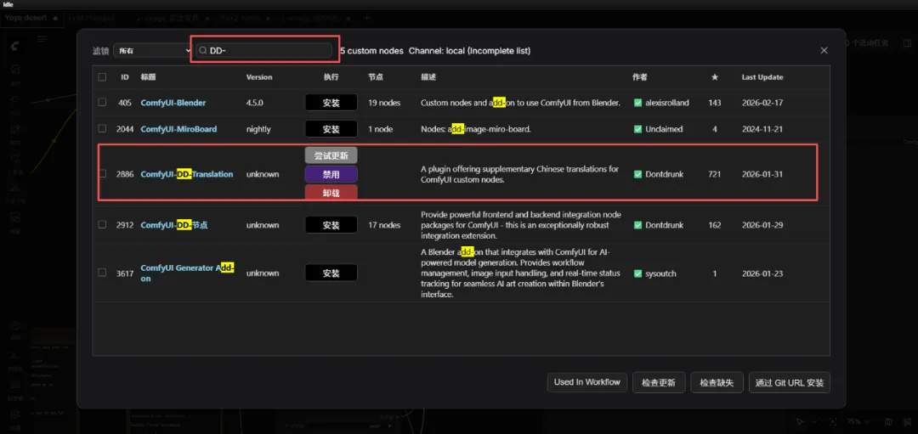Image resolution: width=918 pixels, height=434 pixels.
Task: Click the 5 custom nodes status text
Action: [x=371, y=51]
